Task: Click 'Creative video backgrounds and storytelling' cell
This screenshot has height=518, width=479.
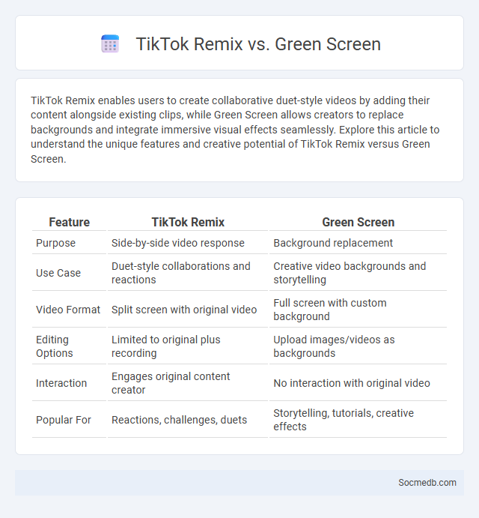Action: 350,273
